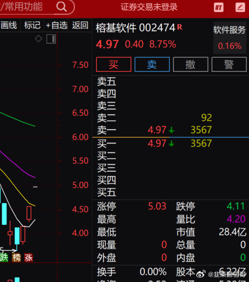Click 证券交易未登录 login title
This screenshot has height=282, width=249.
[x=149, y=7]
